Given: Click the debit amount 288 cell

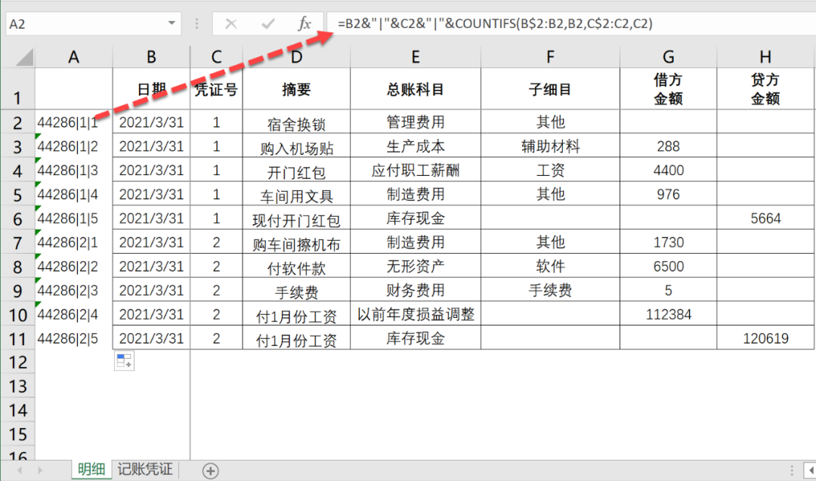Looking at the screenshot, I should pos(668,146).
